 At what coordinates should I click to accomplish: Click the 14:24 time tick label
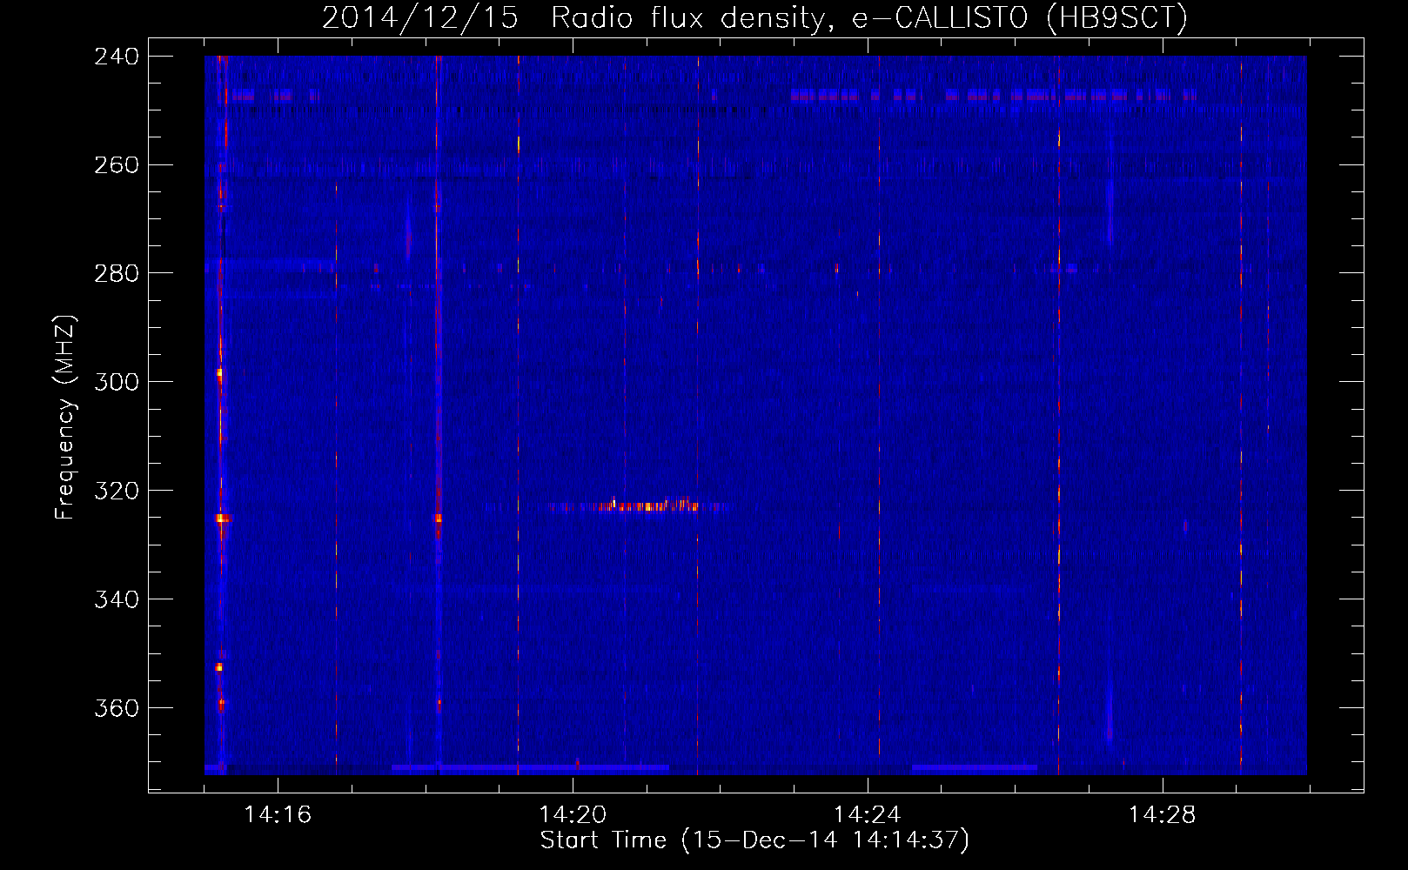click(x=868, y=814)
